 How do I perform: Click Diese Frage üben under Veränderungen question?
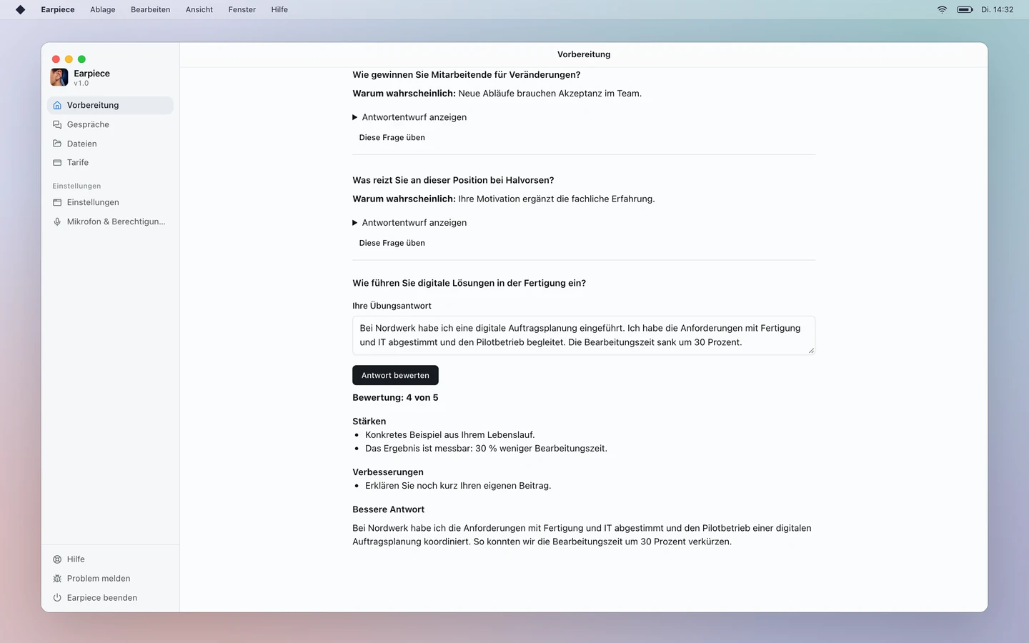(x=392, y=138)
